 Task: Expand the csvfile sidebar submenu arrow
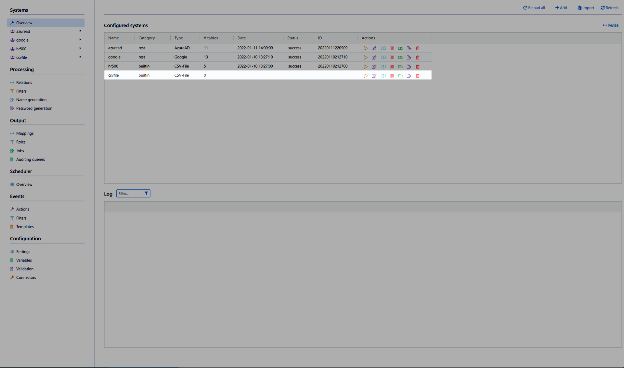pos(80,57)
